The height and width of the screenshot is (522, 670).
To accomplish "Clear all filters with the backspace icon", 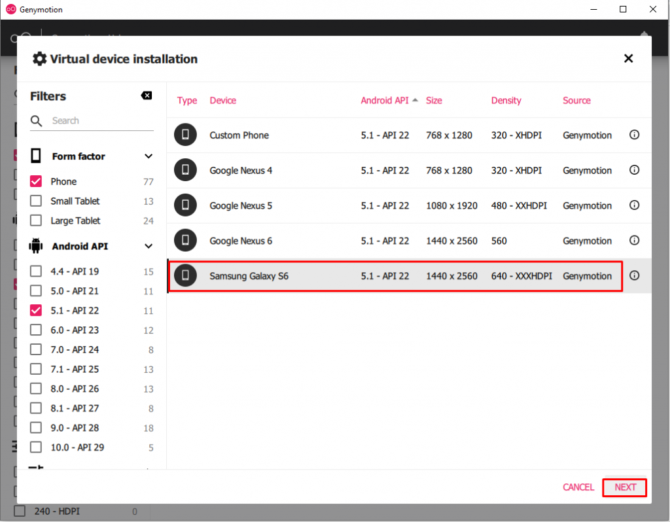I will click(147, 96).
